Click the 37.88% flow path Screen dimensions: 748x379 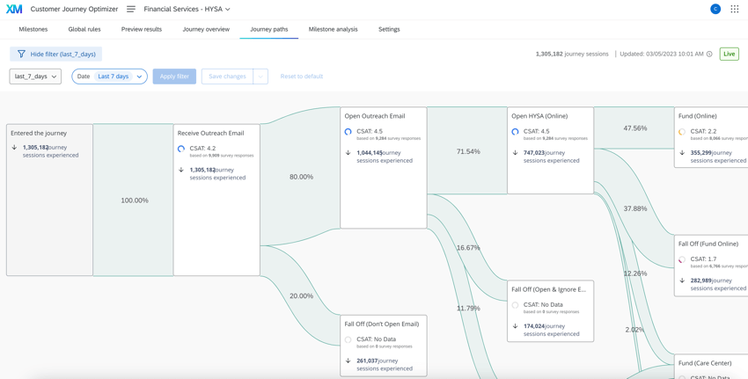tap(635, 208)
